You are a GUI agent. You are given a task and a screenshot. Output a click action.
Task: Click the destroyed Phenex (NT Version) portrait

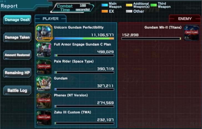coord(44,101)
